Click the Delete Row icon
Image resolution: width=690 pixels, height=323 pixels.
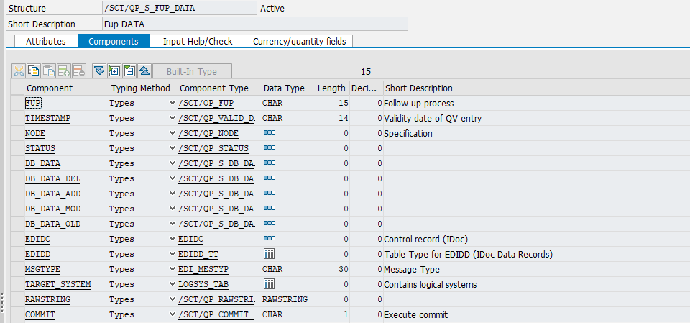[79, 70]
